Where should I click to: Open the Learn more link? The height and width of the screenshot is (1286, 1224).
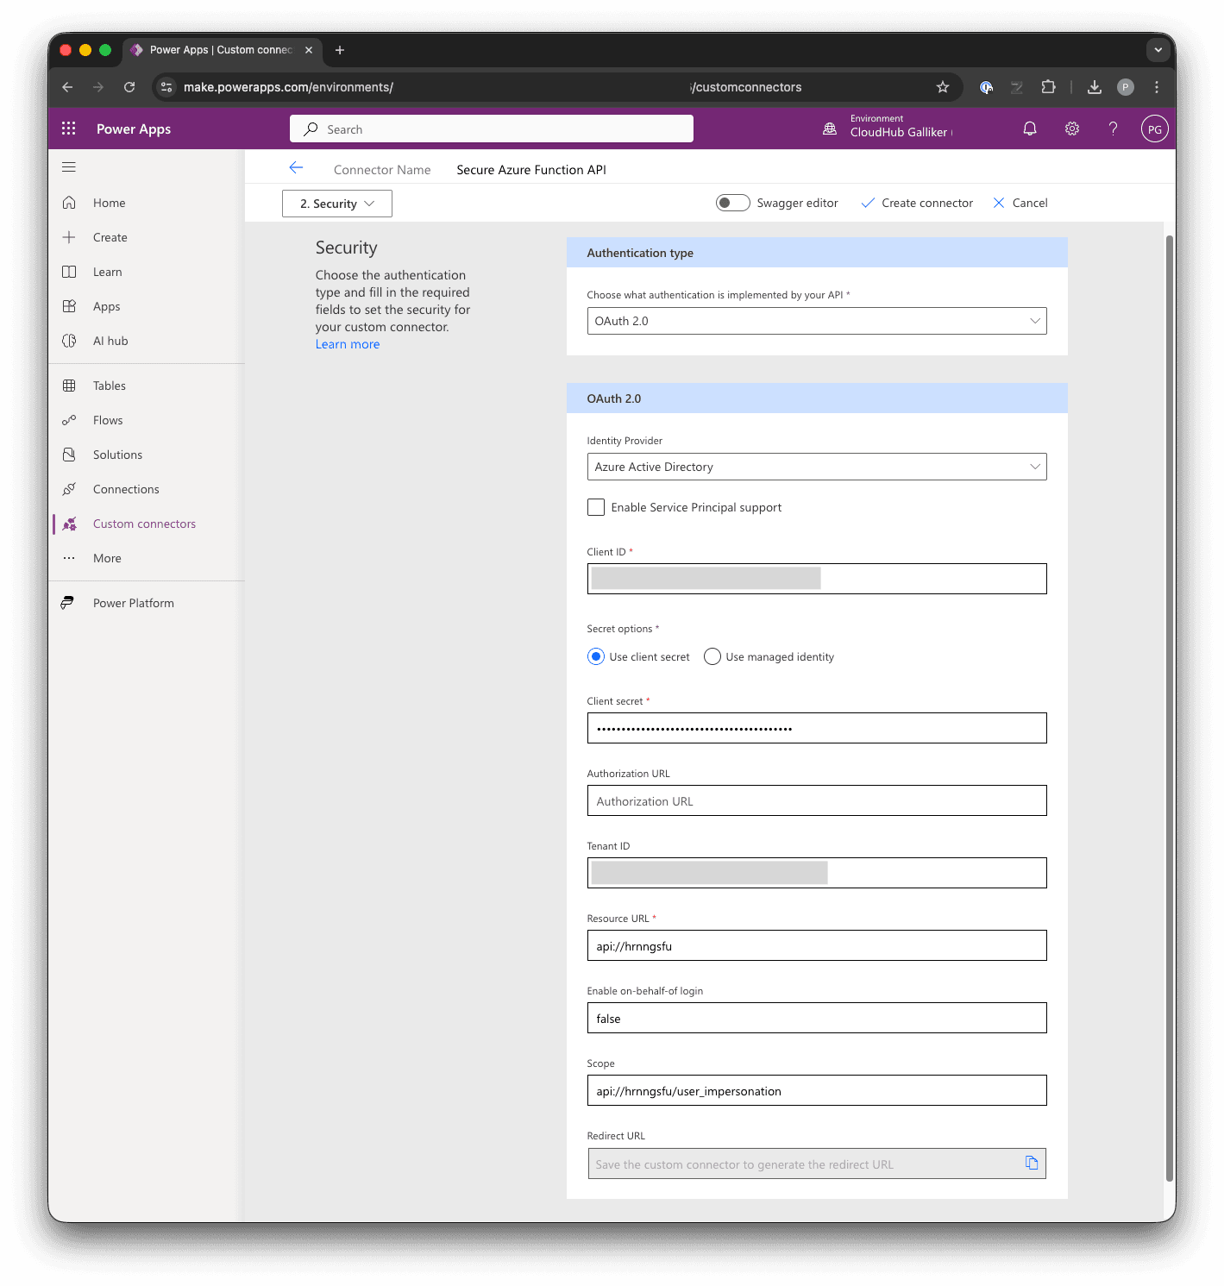point(347,343)
